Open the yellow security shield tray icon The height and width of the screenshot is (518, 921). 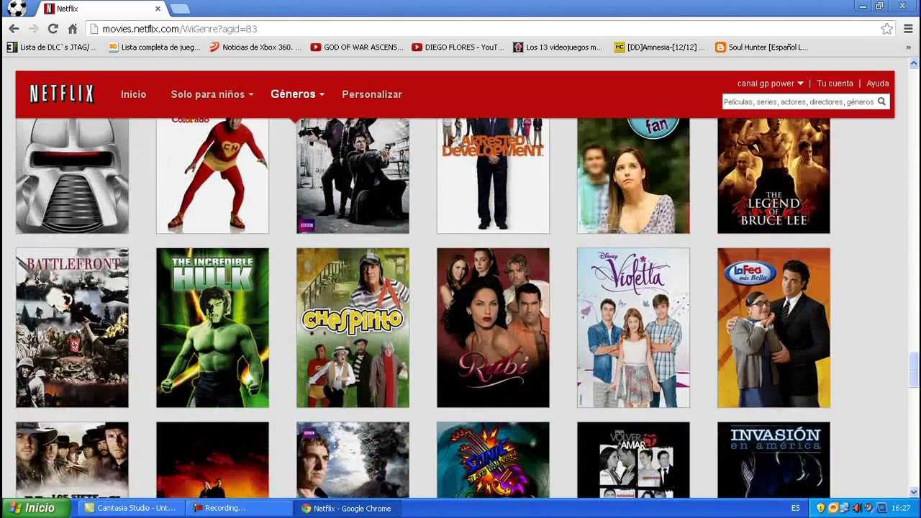(821, 508)
